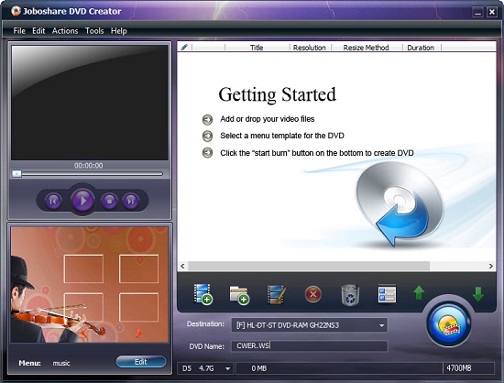Image resolution: width=504 pixels, height=383 pixels.
Task: Click the 'Add or drop your video files' text
Action: point(267,119)
